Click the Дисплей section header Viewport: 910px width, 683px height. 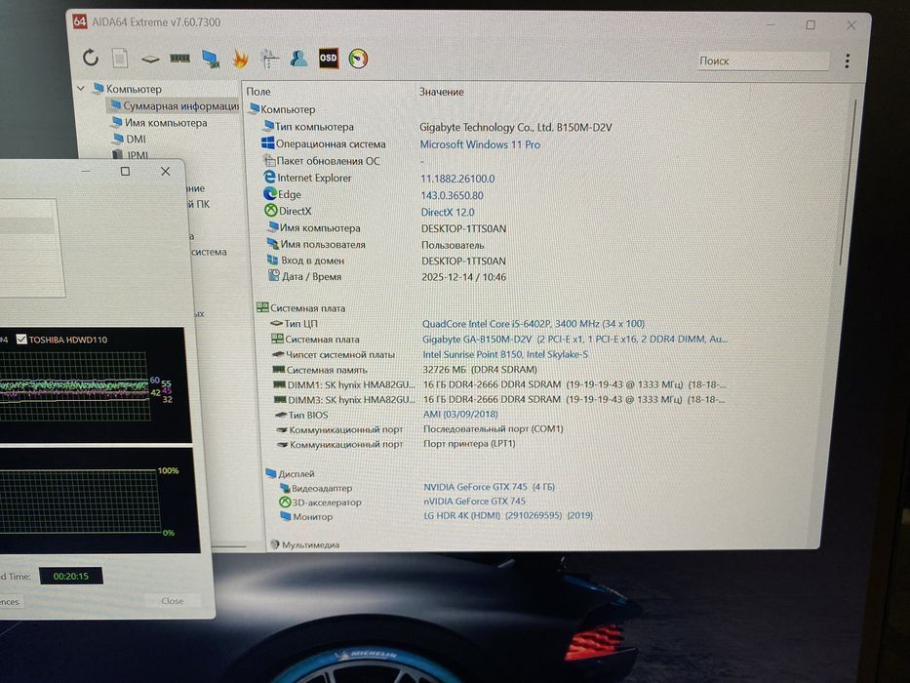point(291,474)
